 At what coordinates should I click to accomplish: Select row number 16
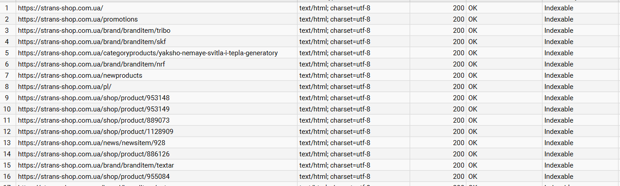(x=7, y=177)
